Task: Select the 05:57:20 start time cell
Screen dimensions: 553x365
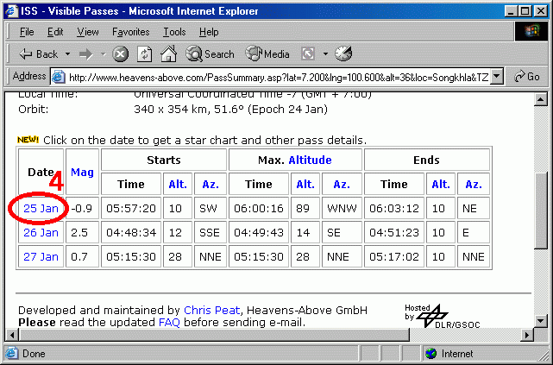Action: 131,209
